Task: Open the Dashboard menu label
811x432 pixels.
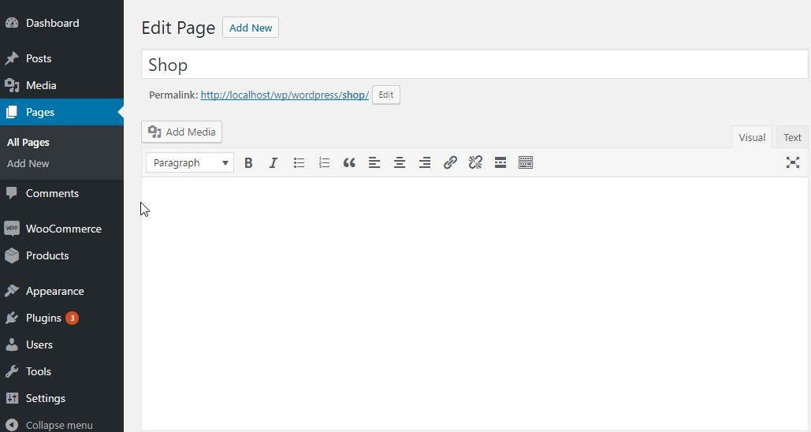Action: pyautogui.click(x=53, y=24)
